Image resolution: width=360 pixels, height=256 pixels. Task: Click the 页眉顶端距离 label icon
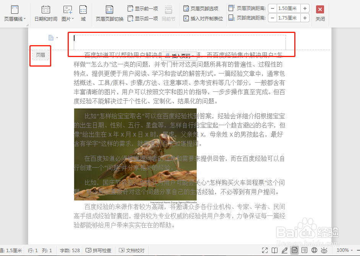232,8
